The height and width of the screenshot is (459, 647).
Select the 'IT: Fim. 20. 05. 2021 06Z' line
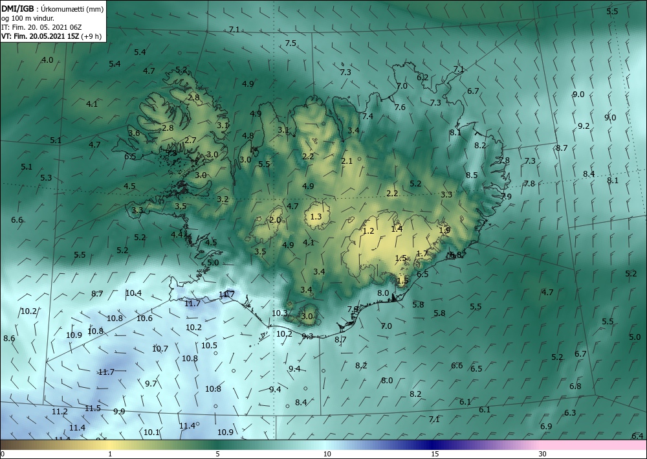click(x=41, y=27)
